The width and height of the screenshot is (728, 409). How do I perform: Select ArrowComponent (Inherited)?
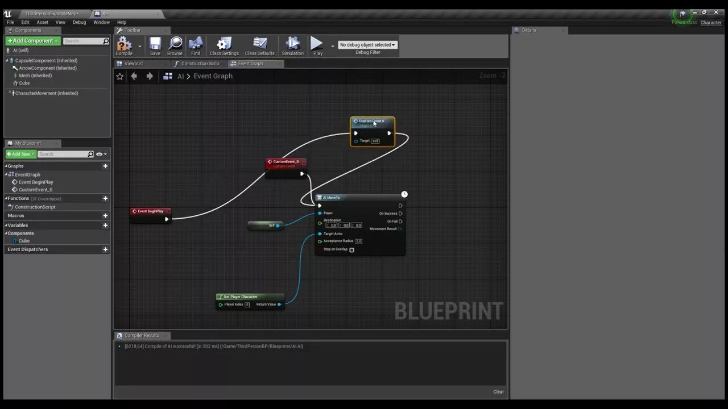(x=48, y=68)
